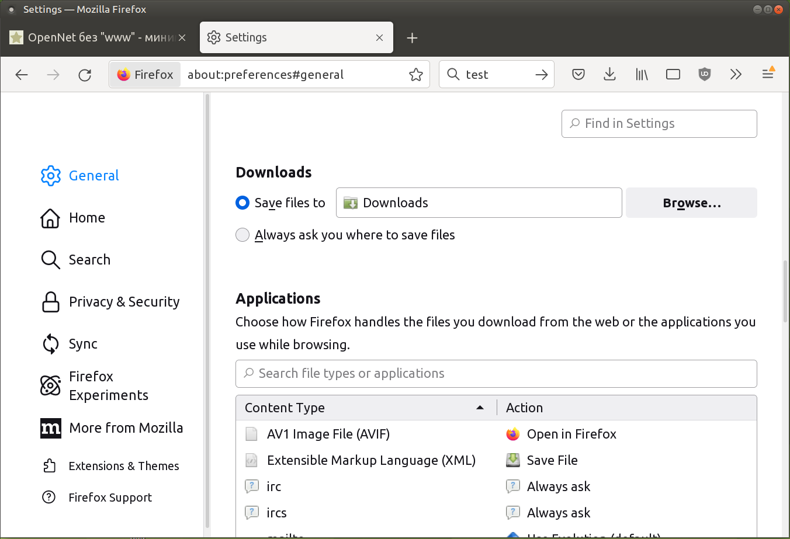This screenshot has height=539, width=790.
Task: Click the uBlock Origin shield icon
Action: tap(705, 74)
